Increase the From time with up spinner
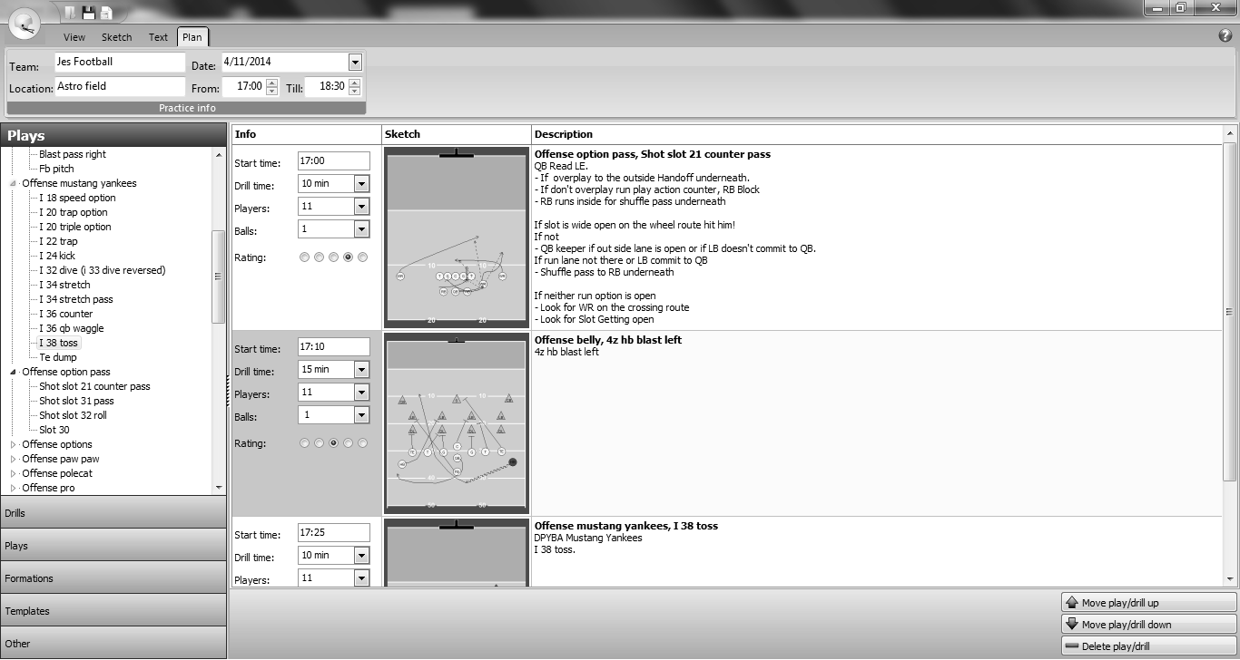The width and height of the screenshot is (1240, 660). pyautogui.click(x=271, y=82)
